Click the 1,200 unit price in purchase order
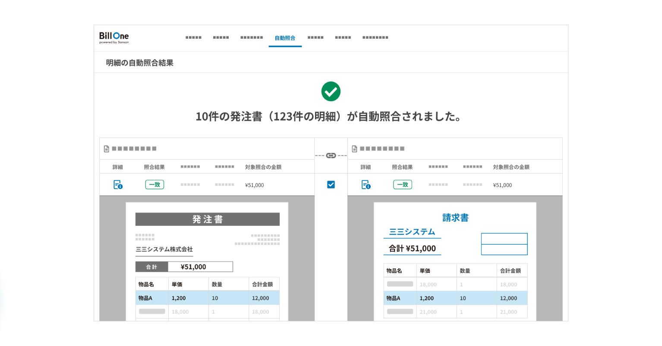This screenshot has width=662, height=346. click(179, 298)
